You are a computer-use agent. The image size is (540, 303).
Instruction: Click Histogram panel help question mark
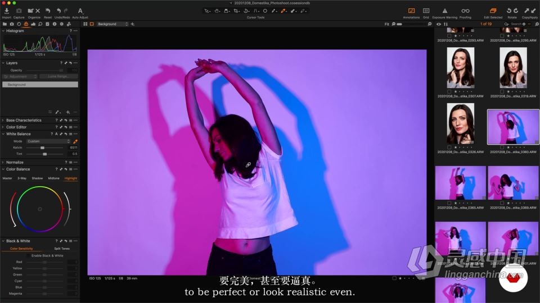(x=71, y=31)
